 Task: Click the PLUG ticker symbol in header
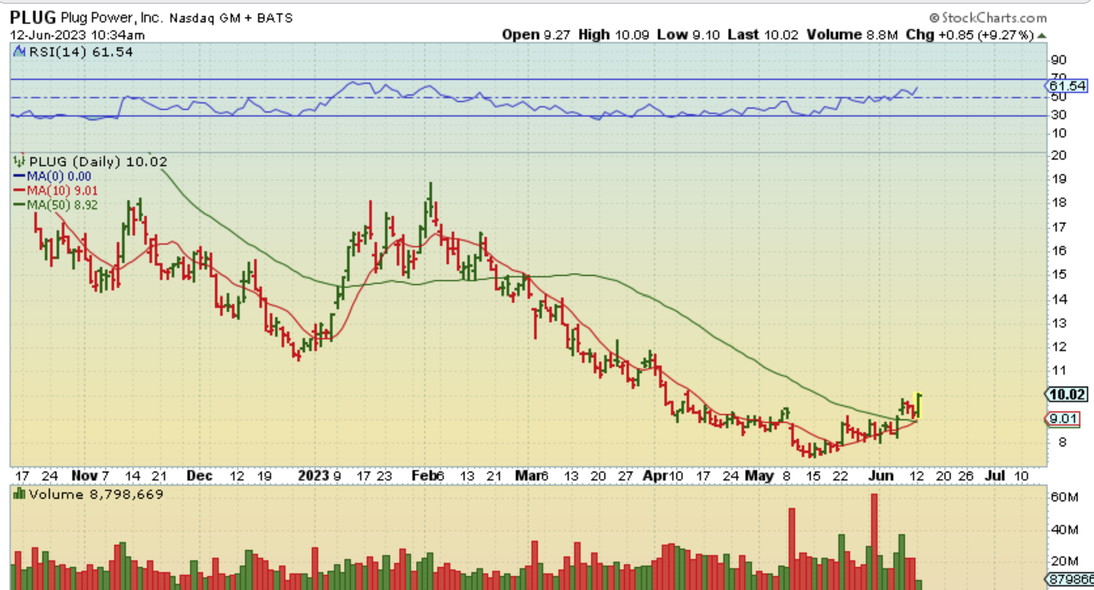(x=33, y=17)
